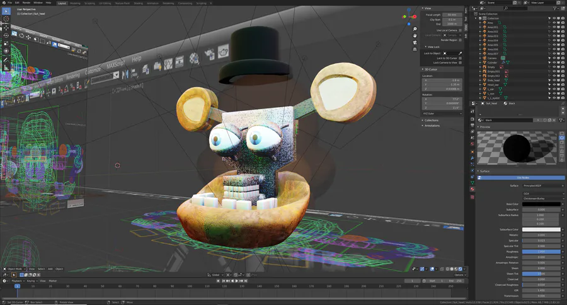
Task: Toggle render visibility for Endo_head camera icon
Action: tap(563, 80)
